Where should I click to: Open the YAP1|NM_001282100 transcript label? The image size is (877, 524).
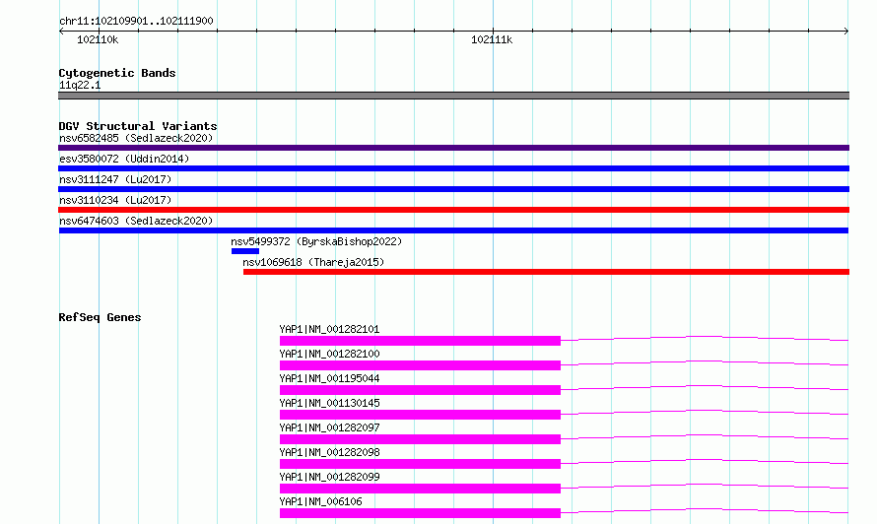click(329, 354)
